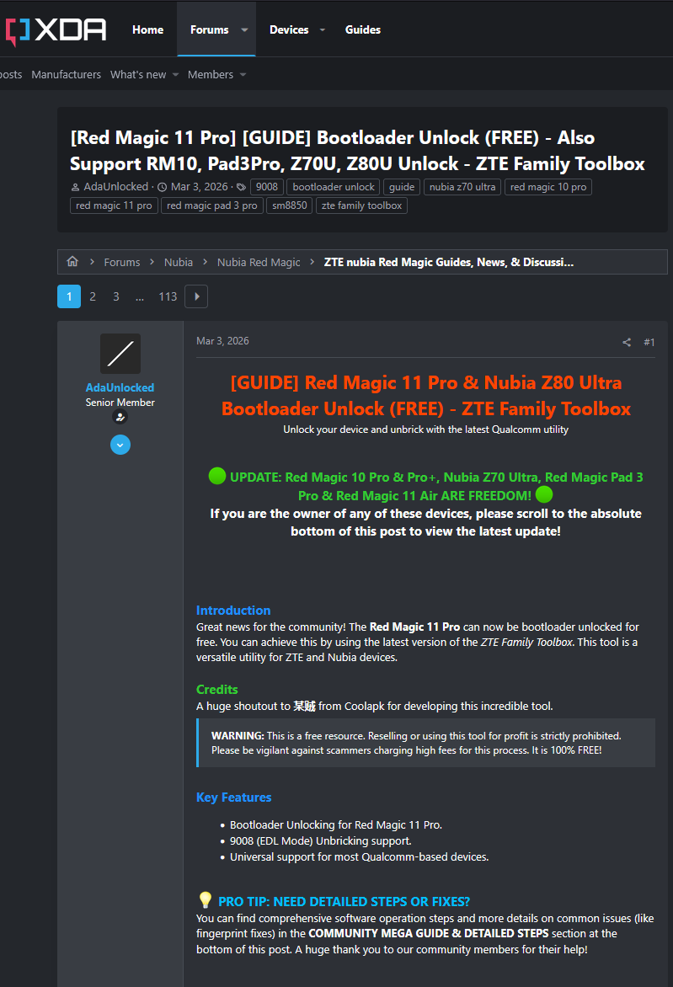Click the member badge icon under Senior Member
The height and width of the screenshot is (987, 673).
pos(120,417)
